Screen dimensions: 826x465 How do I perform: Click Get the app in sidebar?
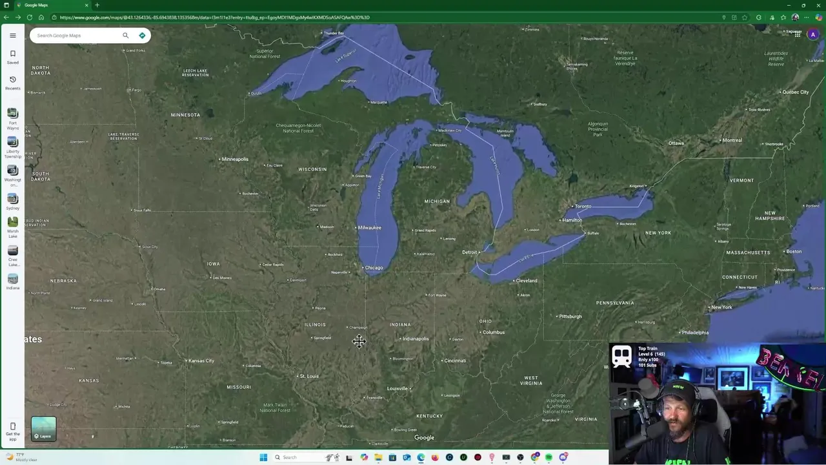coord(12,431)
